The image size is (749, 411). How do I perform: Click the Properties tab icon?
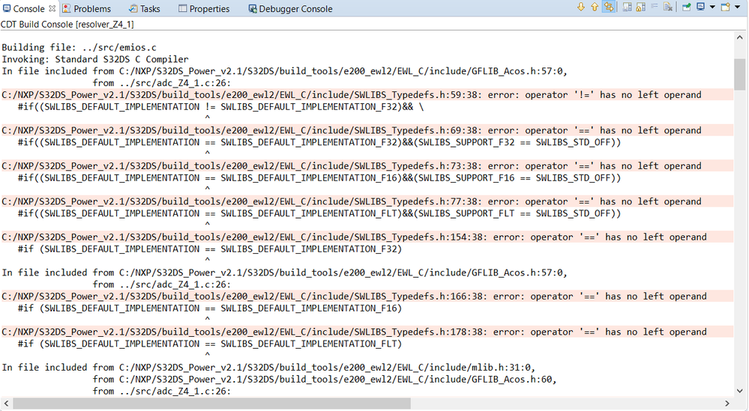click(182, 8)
